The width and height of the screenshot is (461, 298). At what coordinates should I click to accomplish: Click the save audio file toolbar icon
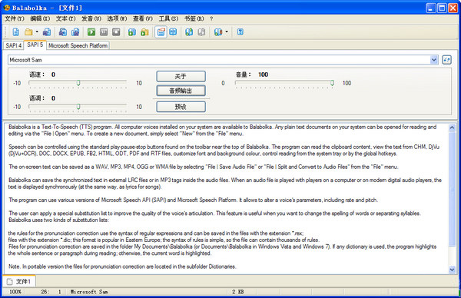click(x=63, y=31)
